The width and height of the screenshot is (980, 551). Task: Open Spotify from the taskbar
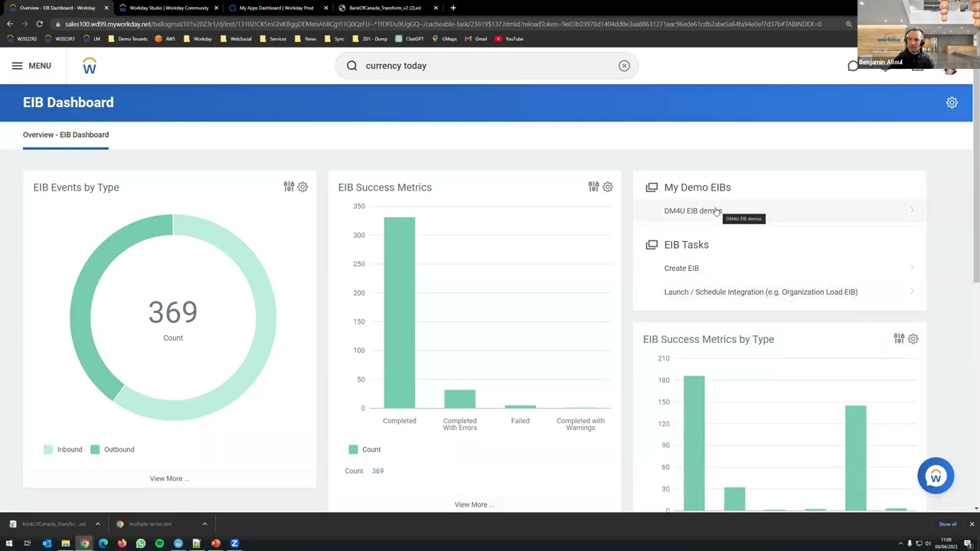[x=159, y=543]
